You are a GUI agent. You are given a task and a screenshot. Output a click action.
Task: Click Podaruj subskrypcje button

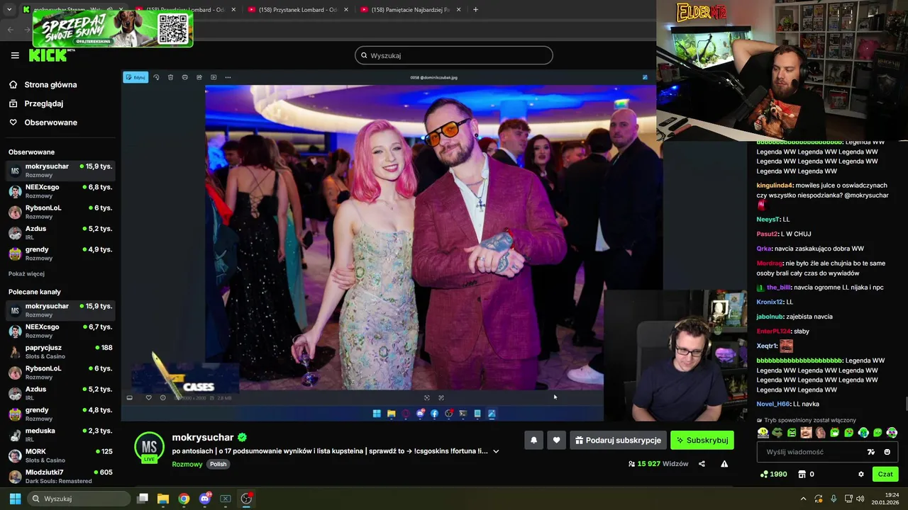click(x=618, y=440)
